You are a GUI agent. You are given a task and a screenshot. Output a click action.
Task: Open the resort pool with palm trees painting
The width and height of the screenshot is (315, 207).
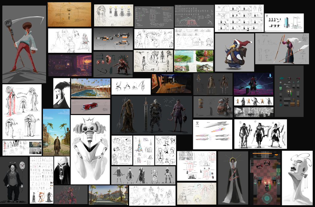click(91, 88)
